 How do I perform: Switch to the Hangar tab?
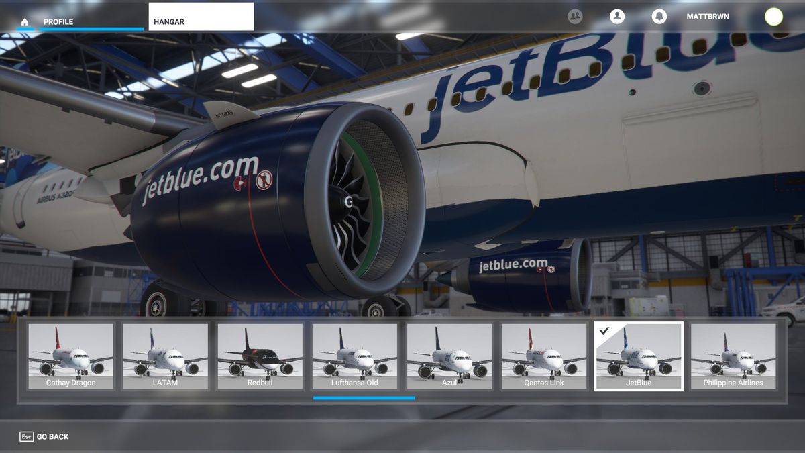tap(168, 21)
